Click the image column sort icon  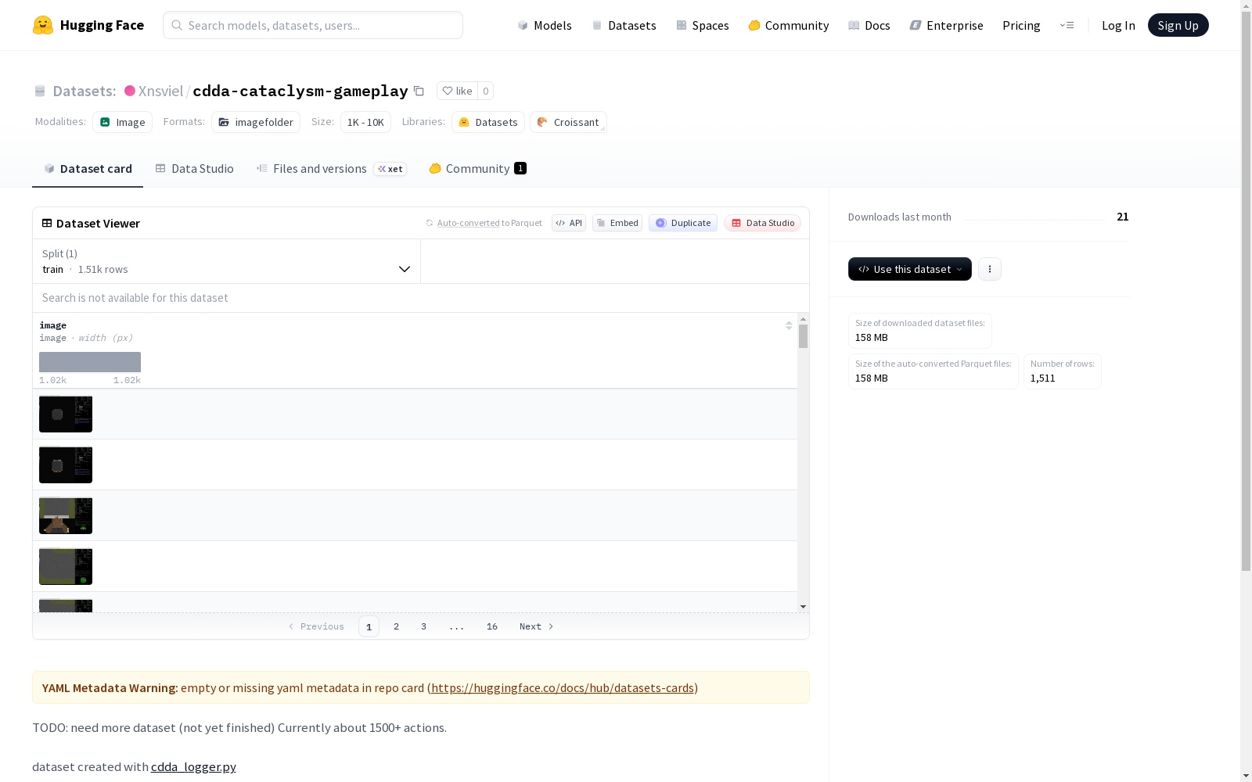tap(789, 325)
